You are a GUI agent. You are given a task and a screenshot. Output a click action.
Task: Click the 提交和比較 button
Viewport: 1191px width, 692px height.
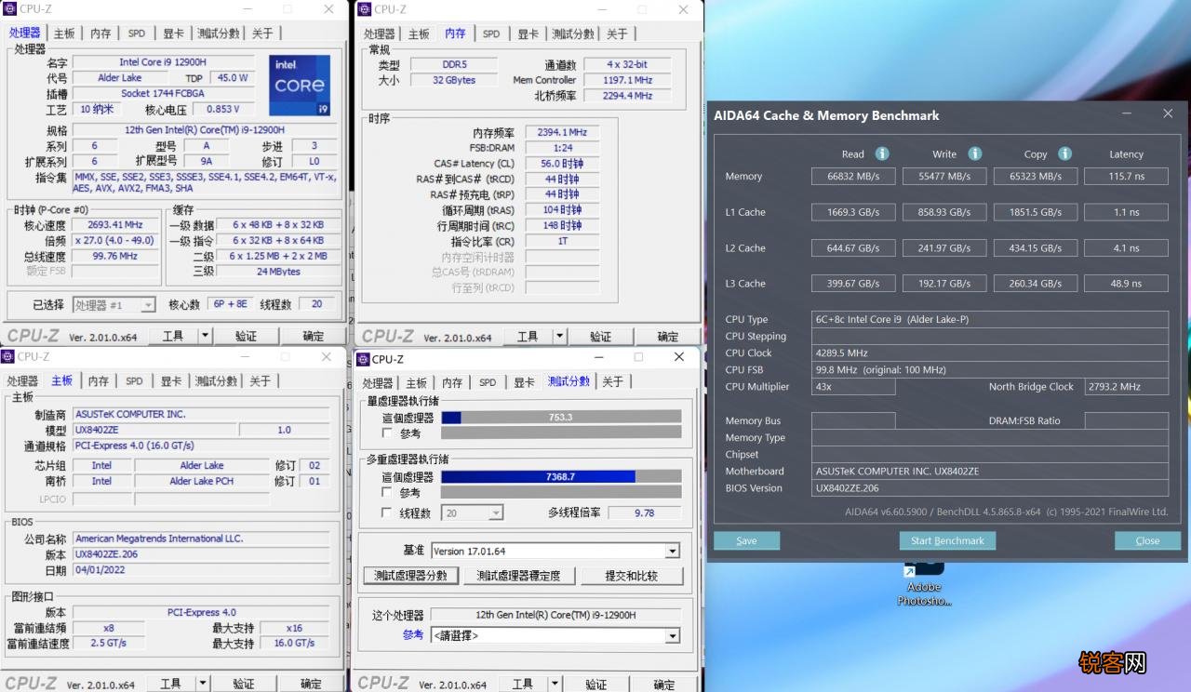[x=632, y=576]
